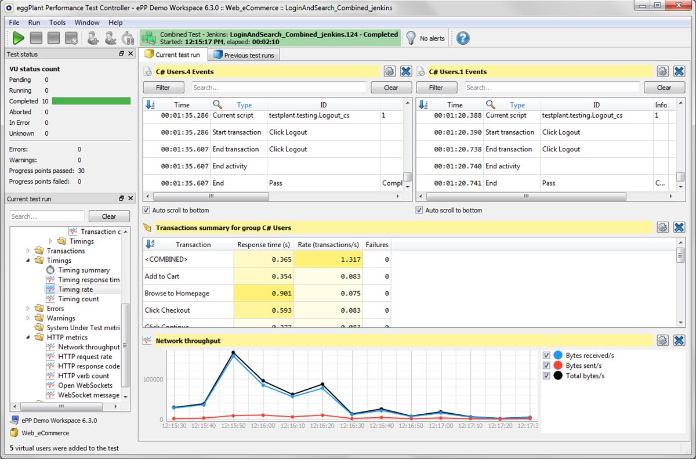Open settings gear for Network throughput panel
This screenshot has width=696, height=459.
(662, 341)
